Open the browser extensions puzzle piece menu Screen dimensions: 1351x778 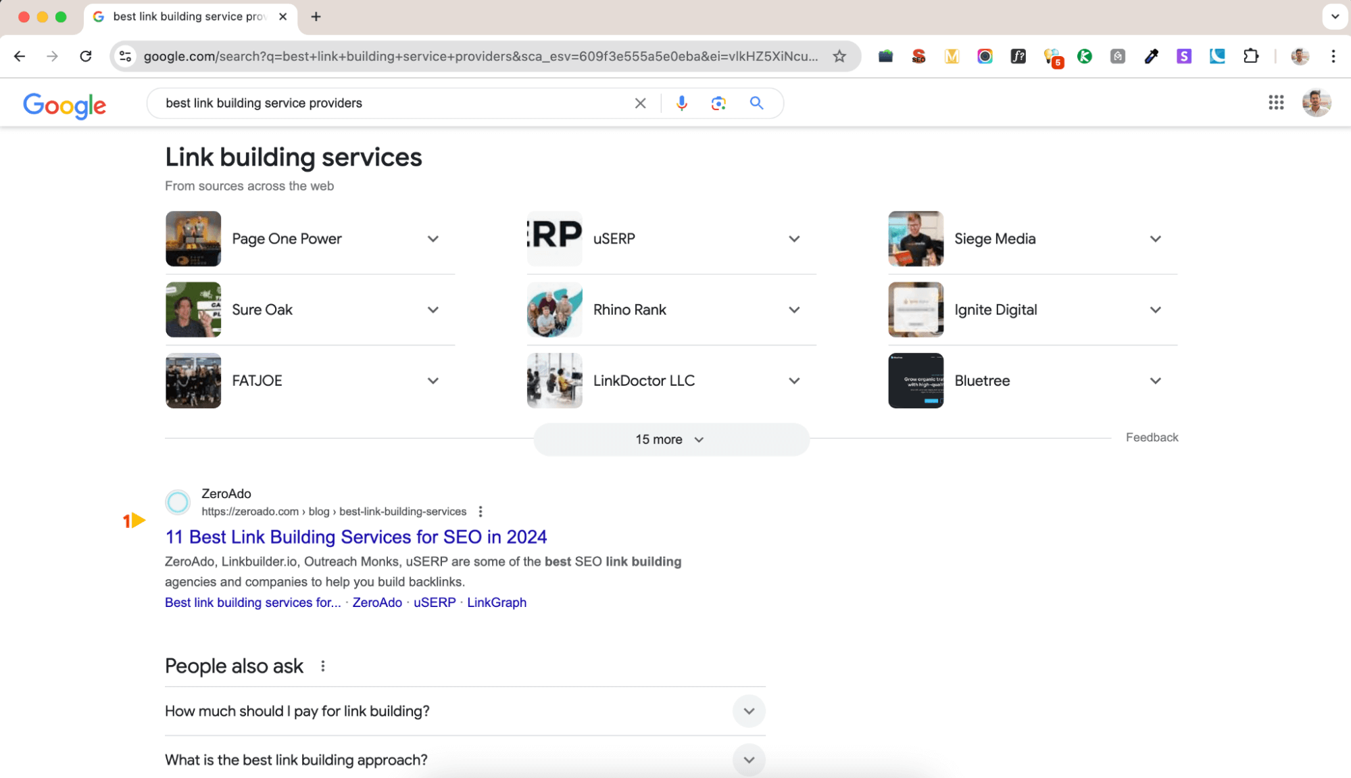tap(1251, 56)
